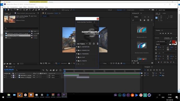This screenshot has width=180, height=101.
Task: Select the Roto Brush tool
Action: (x=42, y=10)
